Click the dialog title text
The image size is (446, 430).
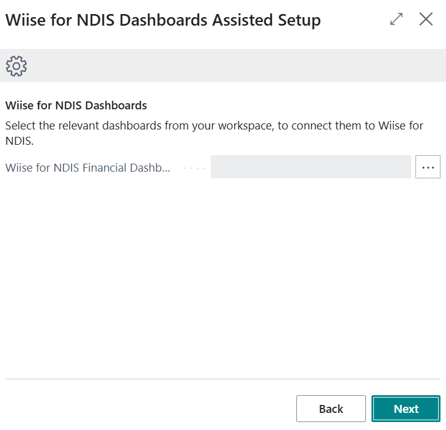(x=163, y=20)
